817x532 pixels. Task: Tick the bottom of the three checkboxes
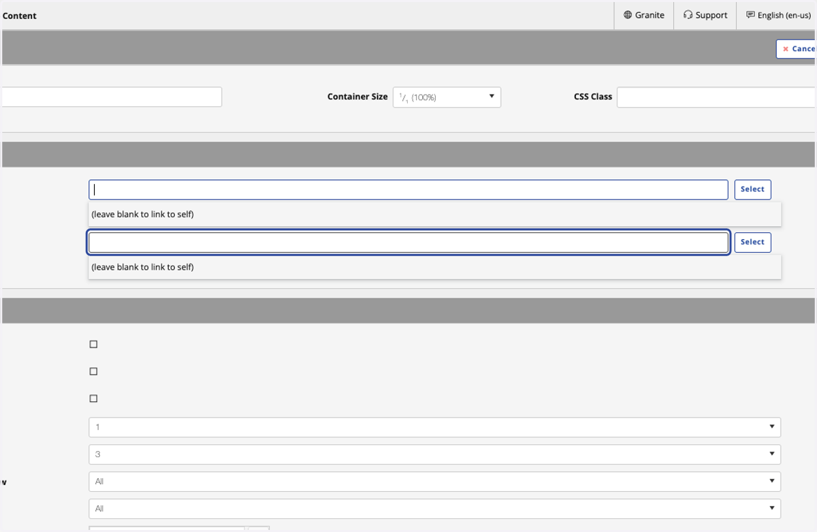click(94, 398)
